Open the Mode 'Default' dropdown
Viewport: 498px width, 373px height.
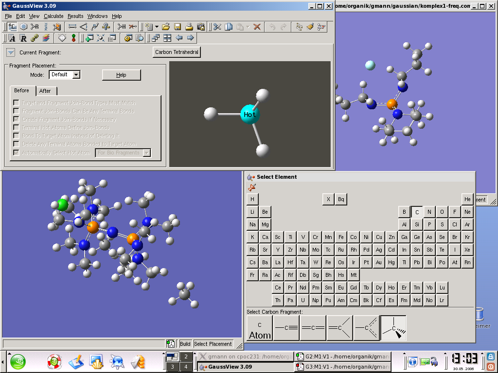(x=65, y=74)
